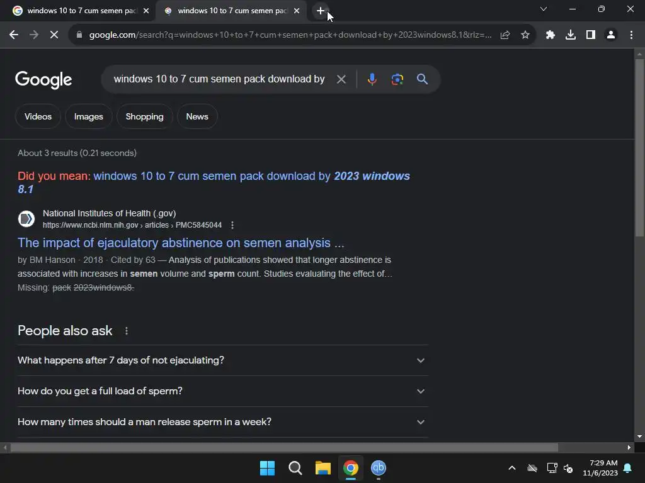Start a voice search with the microphone
The width and height of the screenshot is (645, 483).
point(372,79)
